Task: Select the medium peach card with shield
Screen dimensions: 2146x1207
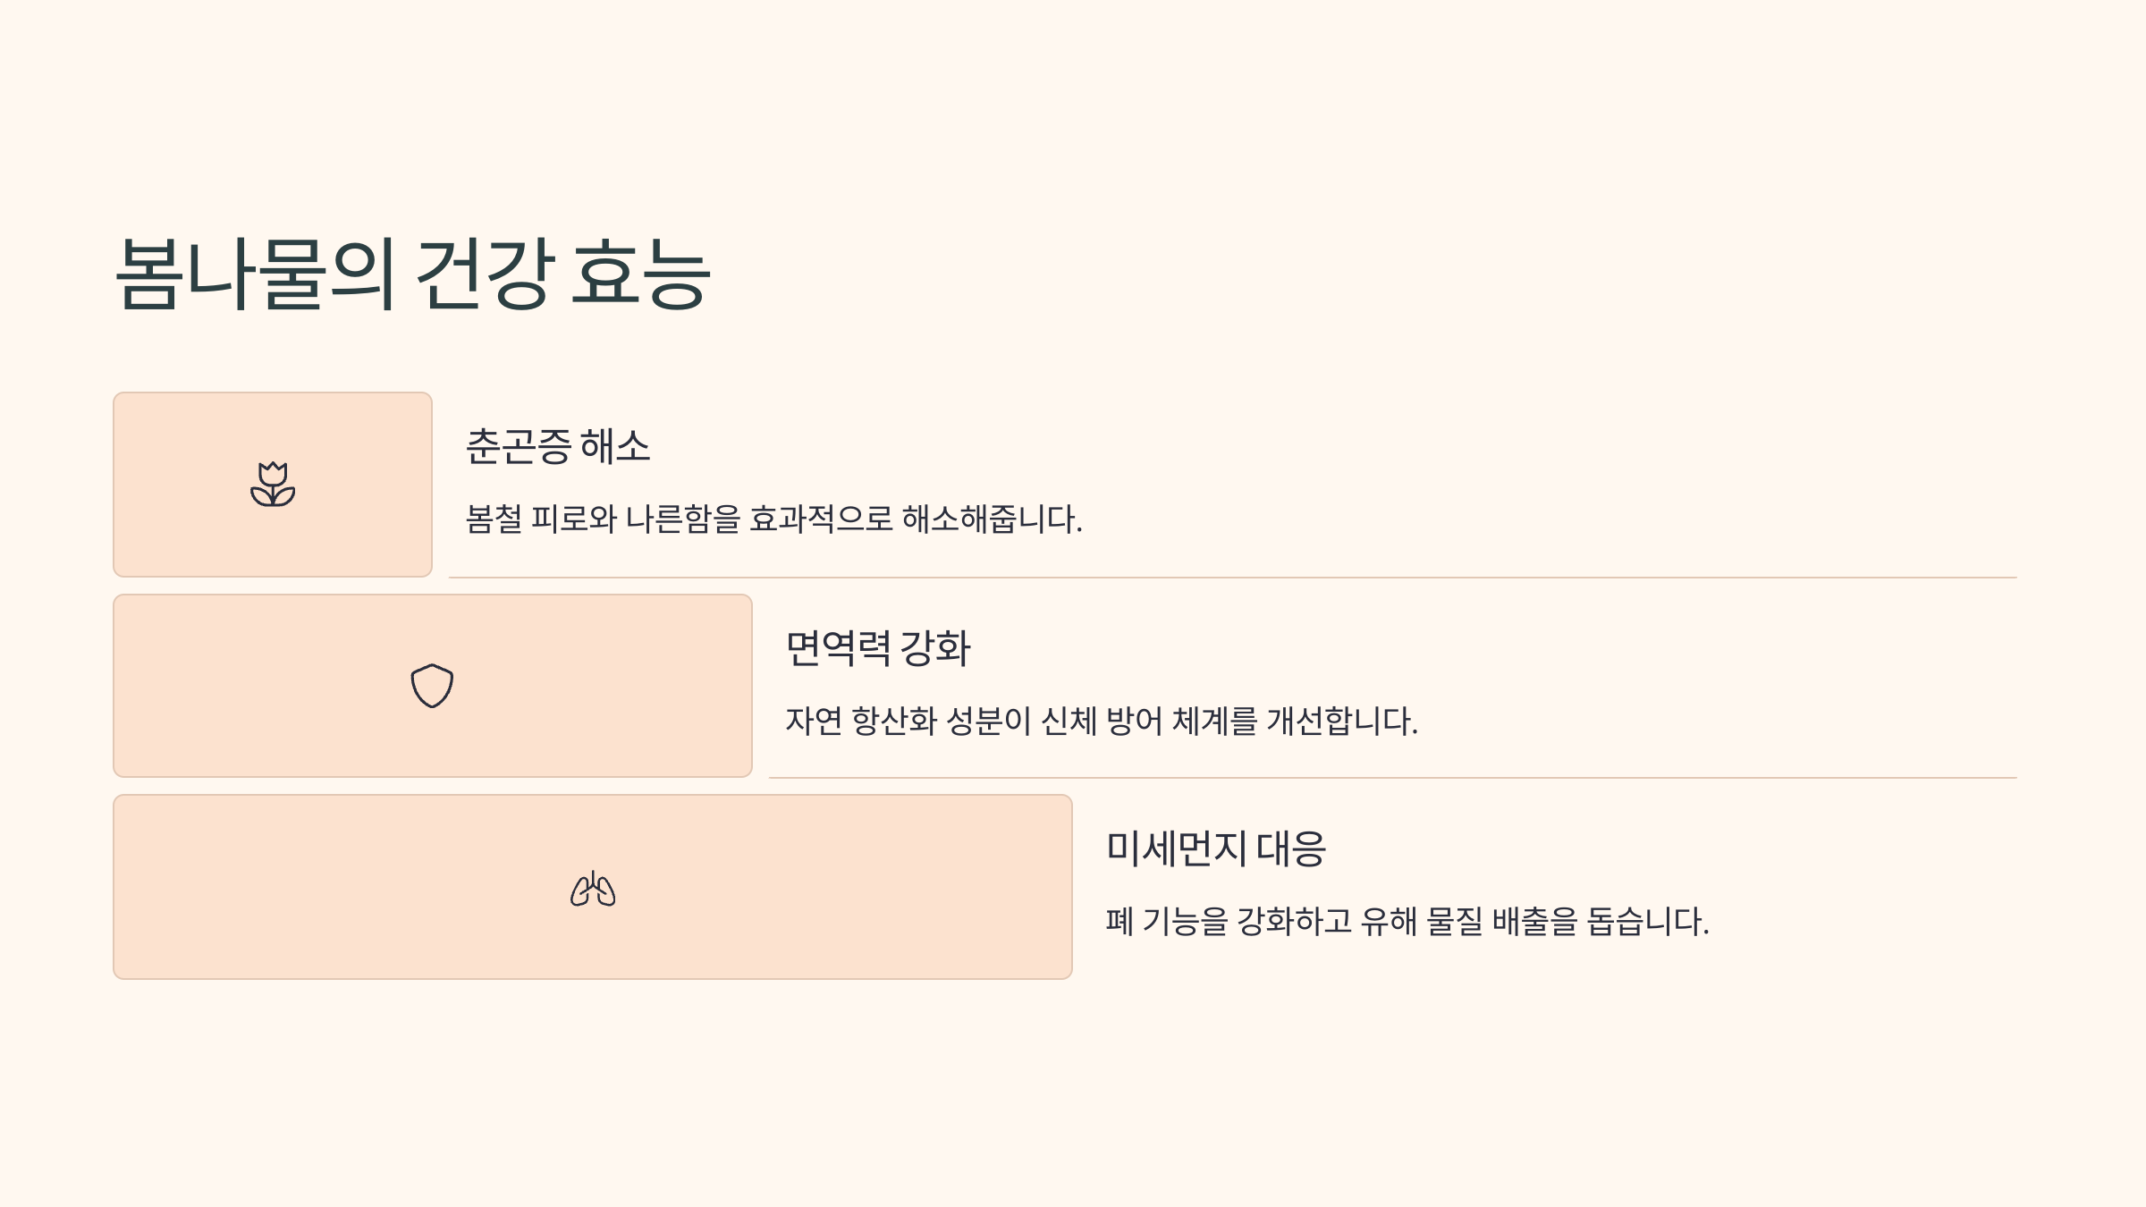Action: 433,686
